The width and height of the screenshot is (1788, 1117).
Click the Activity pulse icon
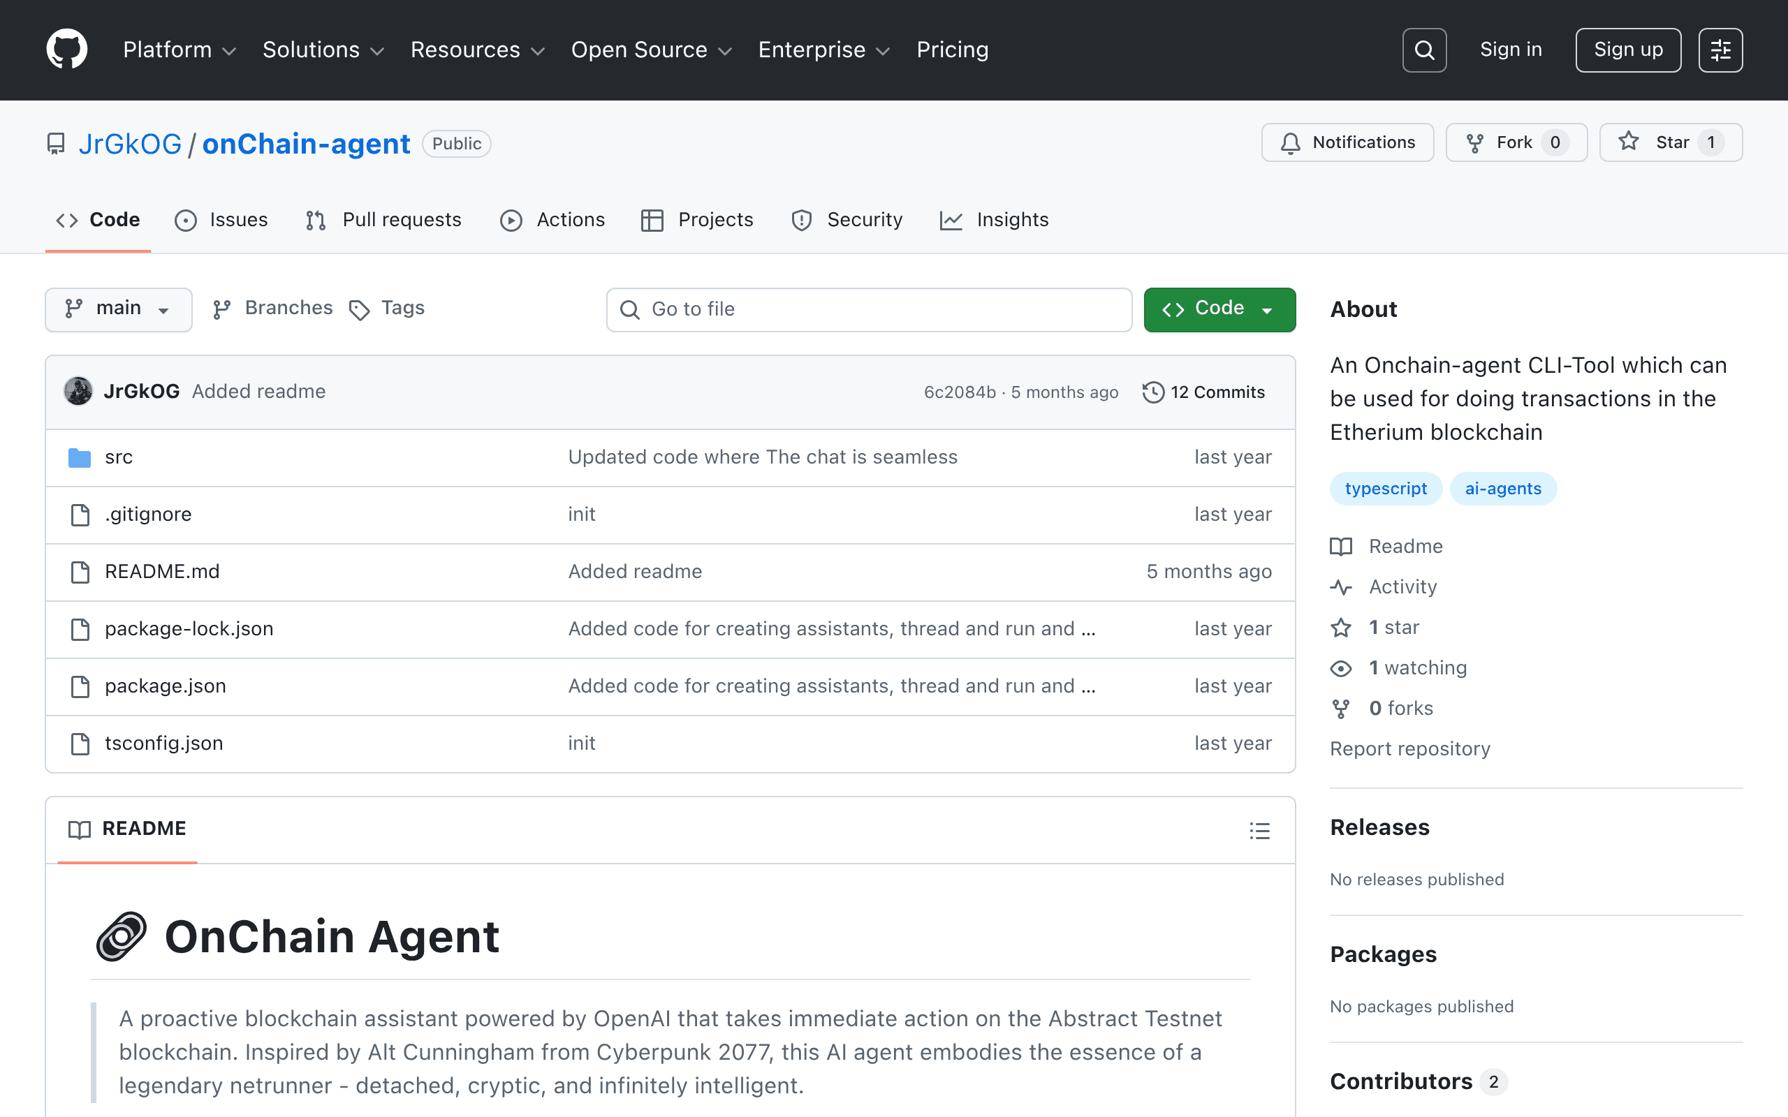(x=1341, y=587)
